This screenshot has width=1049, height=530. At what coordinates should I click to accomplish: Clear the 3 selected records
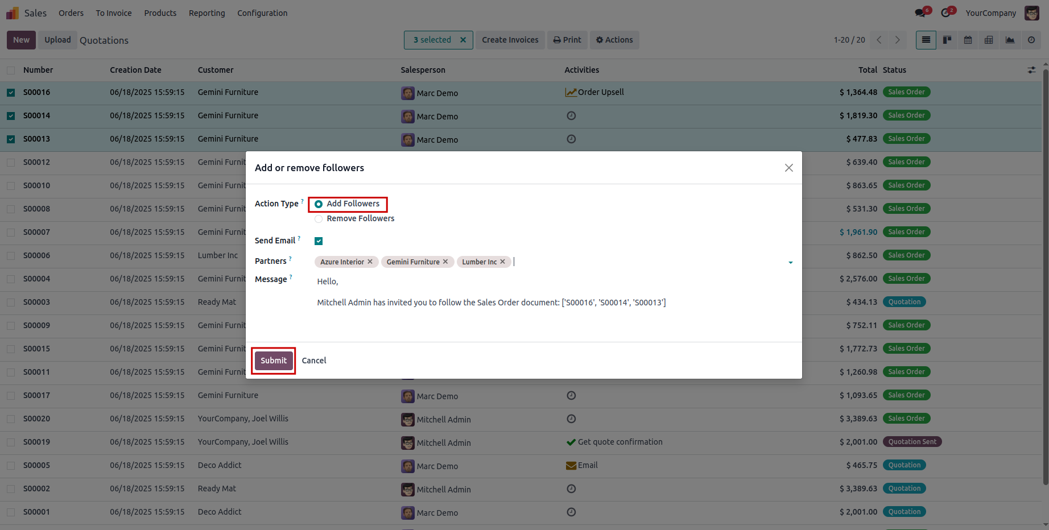(x=463, y=40)
